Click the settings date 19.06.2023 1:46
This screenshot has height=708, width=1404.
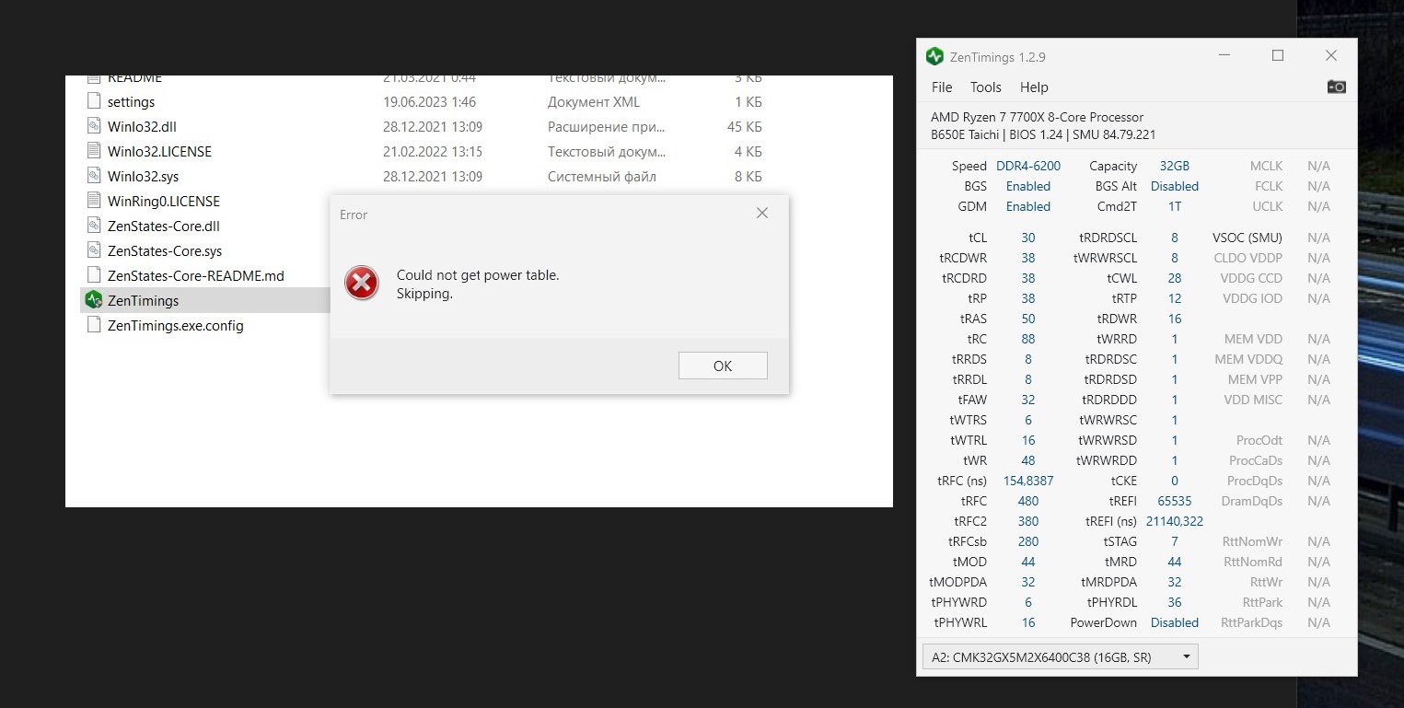[x=430, y=102]
